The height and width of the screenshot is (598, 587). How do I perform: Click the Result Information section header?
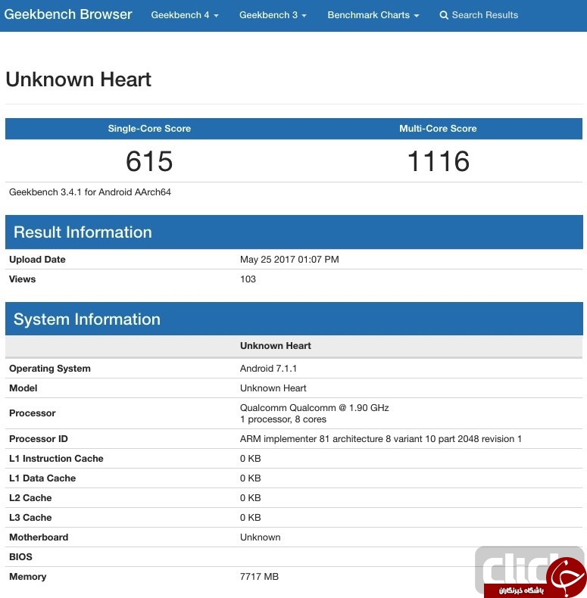click(294, 232)
